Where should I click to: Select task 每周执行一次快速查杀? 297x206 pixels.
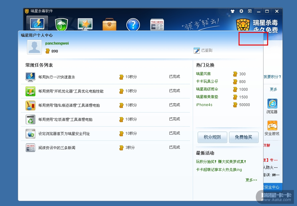click(57, 77)
